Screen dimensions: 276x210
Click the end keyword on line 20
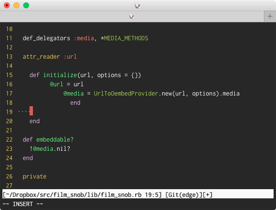pyautogui.click(x=34, y=121)
